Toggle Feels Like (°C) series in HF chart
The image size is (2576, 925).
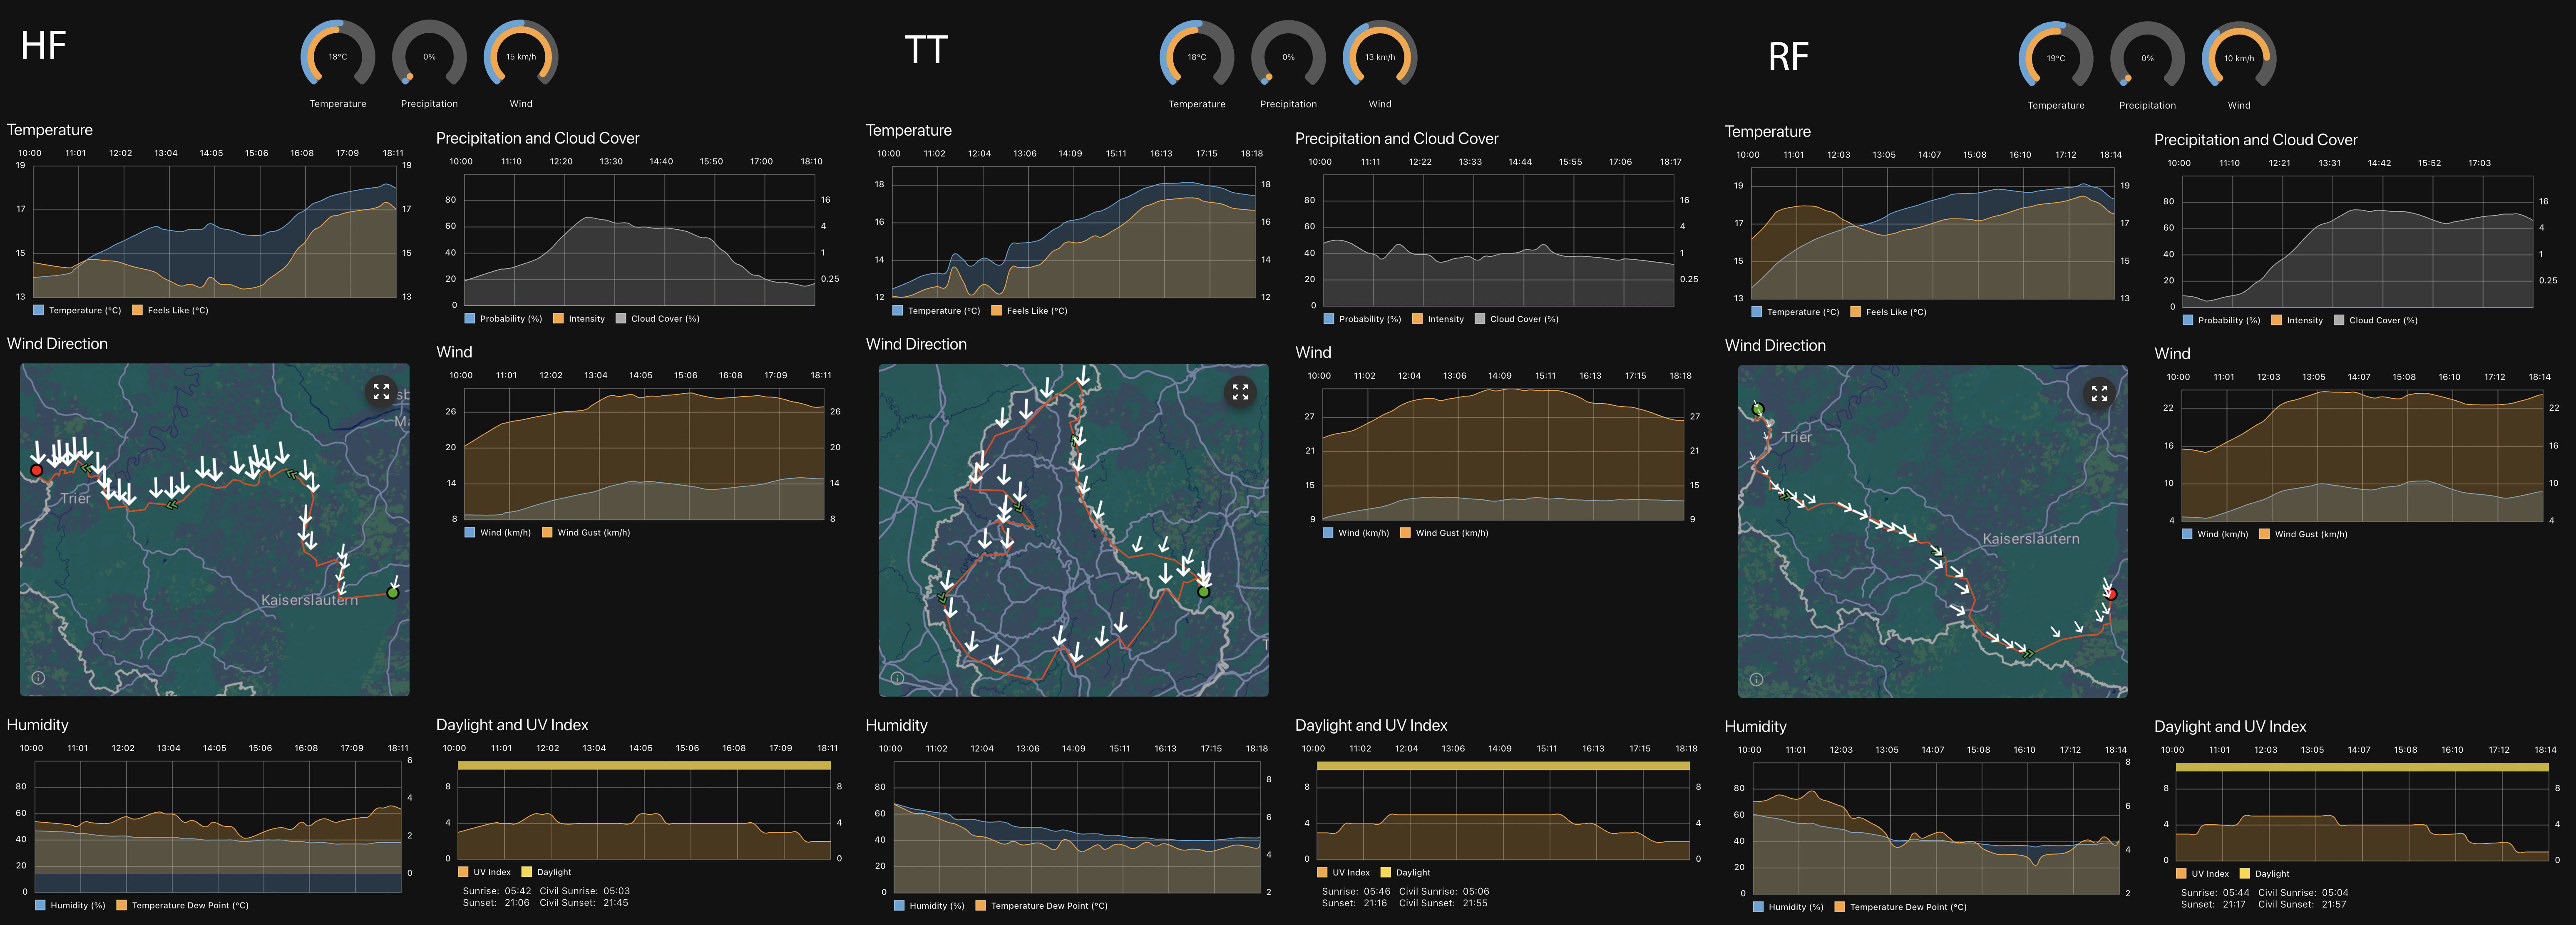(x=170, y=310)
